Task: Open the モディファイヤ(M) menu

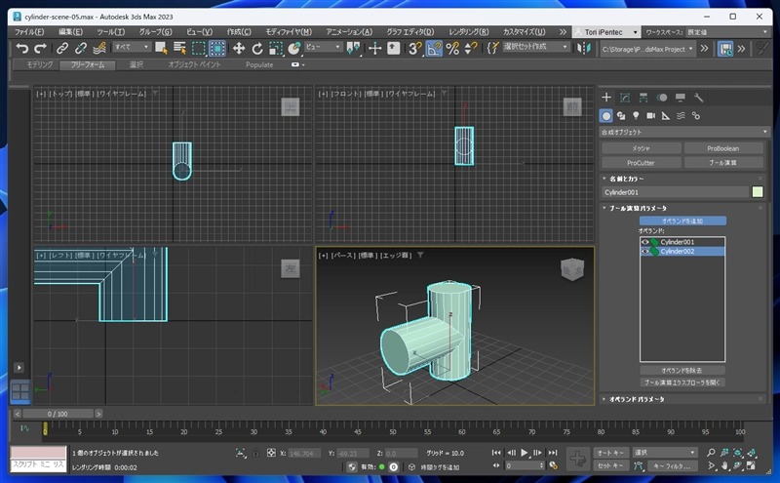Action: click(x=289, y=32)
